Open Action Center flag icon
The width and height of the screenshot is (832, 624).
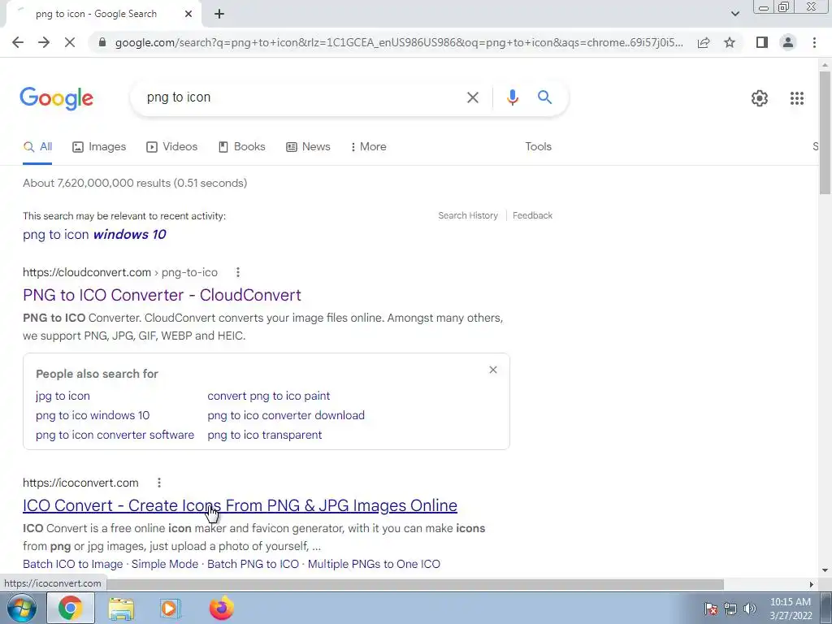pyautogui.click(x=710, y=609)
